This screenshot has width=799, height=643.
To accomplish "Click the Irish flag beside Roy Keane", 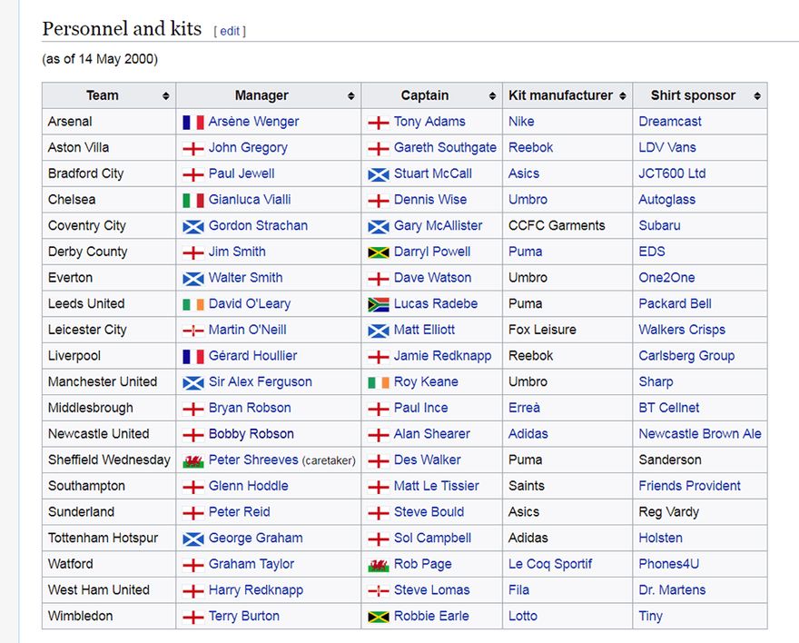I will pos(378,382).
